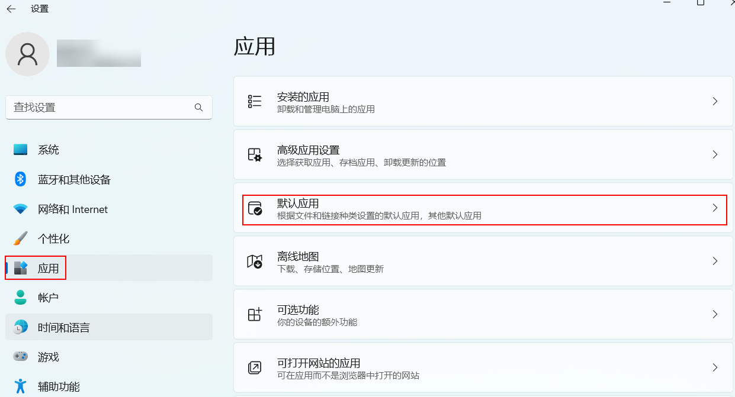Go to 帐户 settings page
Screen dimensions: 735x397
(x=49, y=298)
